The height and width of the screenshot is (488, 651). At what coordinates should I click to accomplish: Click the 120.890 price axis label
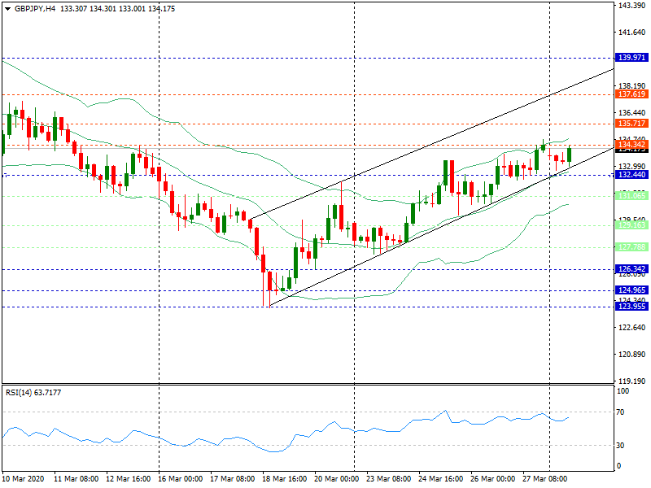632,355
